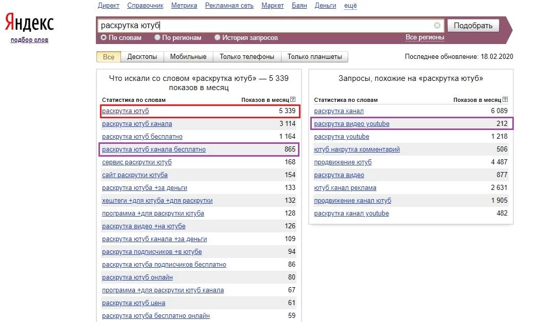Open раскрутка ютуба бесплатно онлайн link
The image size is (540, 322).
tap(156, 316)
